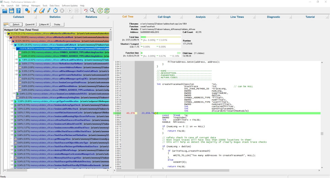Launch application with the rocket icon
330x178 pixels.
tap(35, 11)
